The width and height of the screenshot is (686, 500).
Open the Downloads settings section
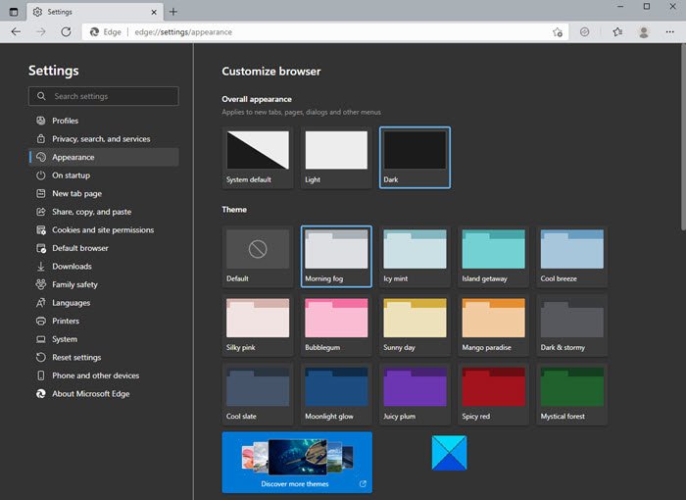(72, 267)
